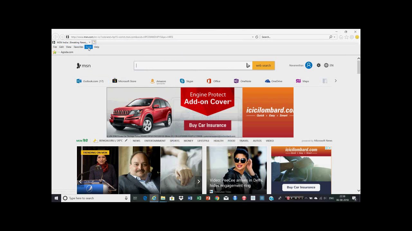Open the VIDEO category
This screenshot has width=412, height=231.
coord(270,141)
